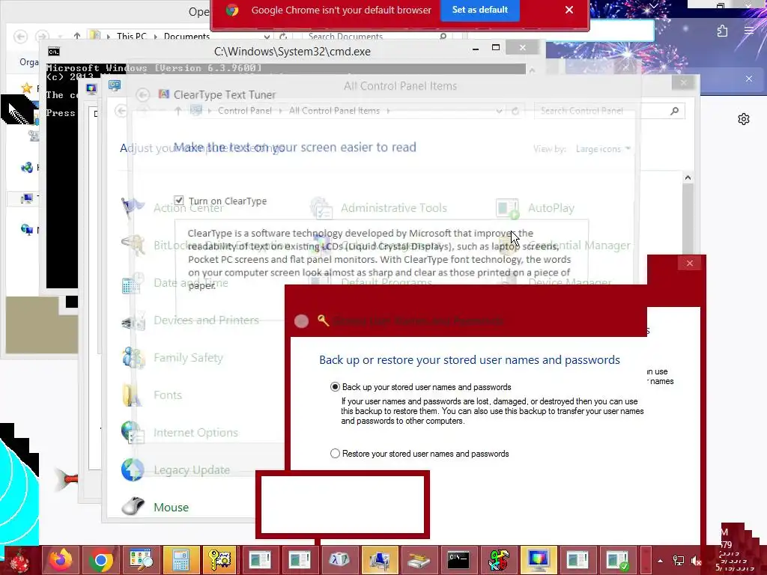
Task: Open Fonts control panel item
Action: pyautogui.click(x=167, y=395)
